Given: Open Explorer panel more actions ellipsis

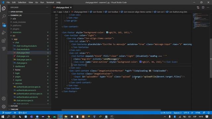Looking at the screenshot, I should coord(47,7).
